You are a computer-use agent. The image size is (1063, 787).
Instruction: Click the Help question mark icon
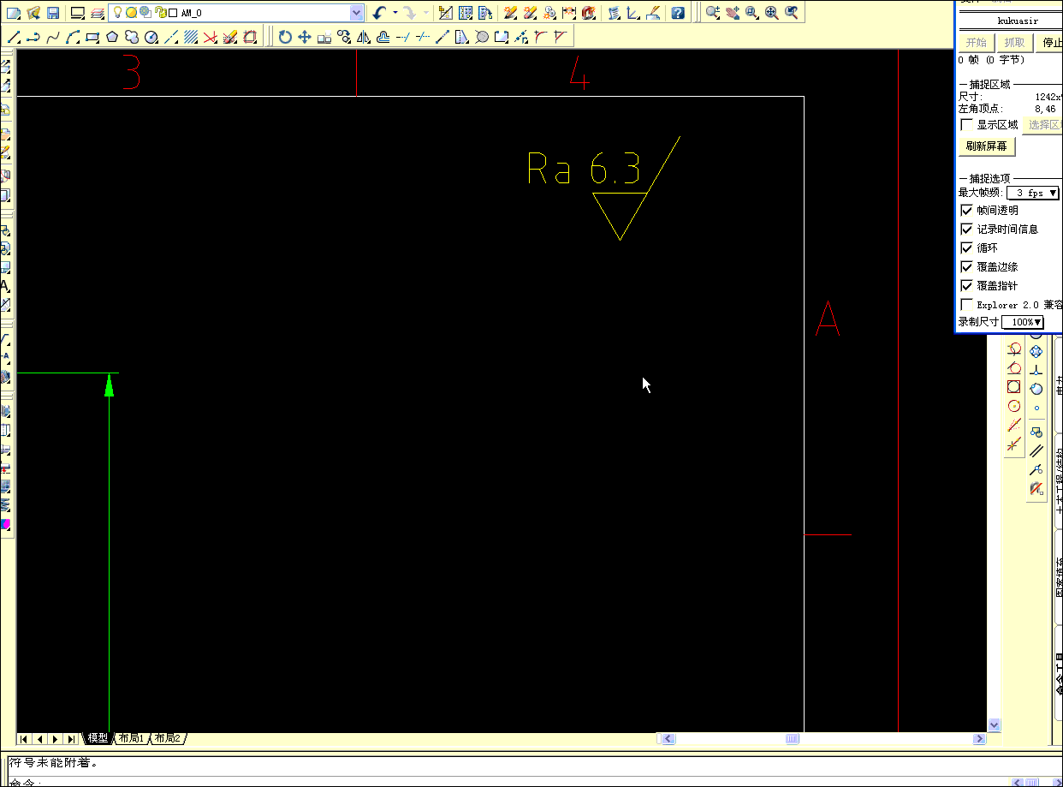tap(678, 13)
